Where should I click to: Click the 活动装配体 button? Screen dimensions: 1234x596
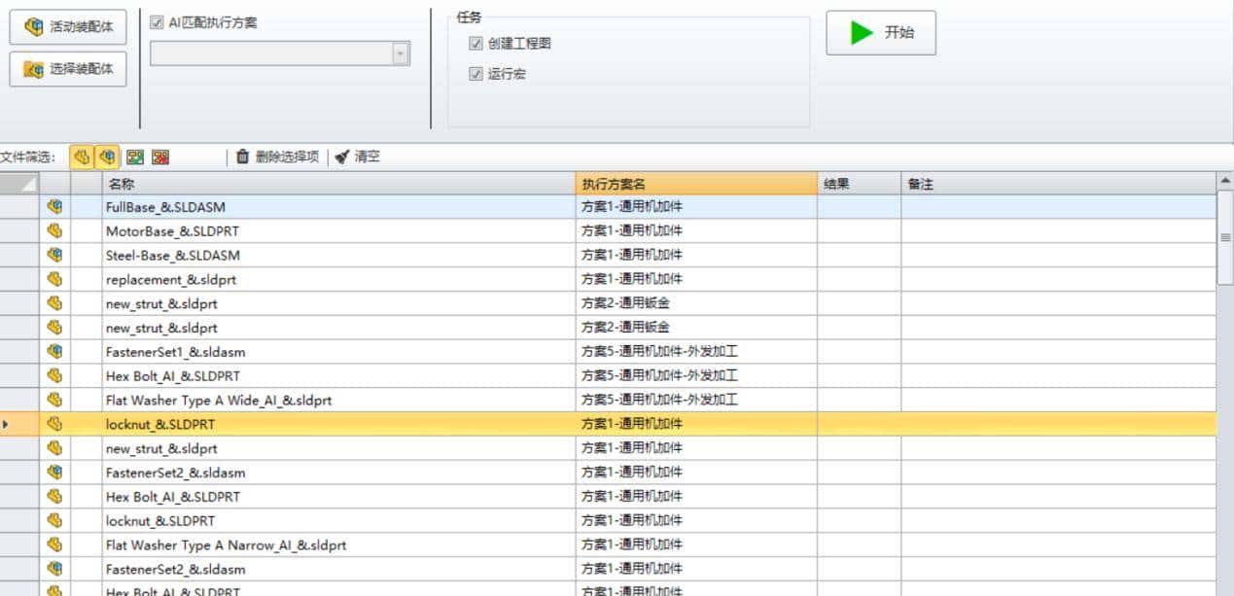coord(66,27)
